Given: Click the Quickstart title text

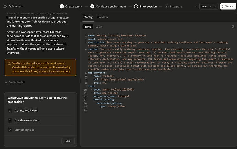Looking at the screenshot, I should pyautogui.click(x=15, y=6).
